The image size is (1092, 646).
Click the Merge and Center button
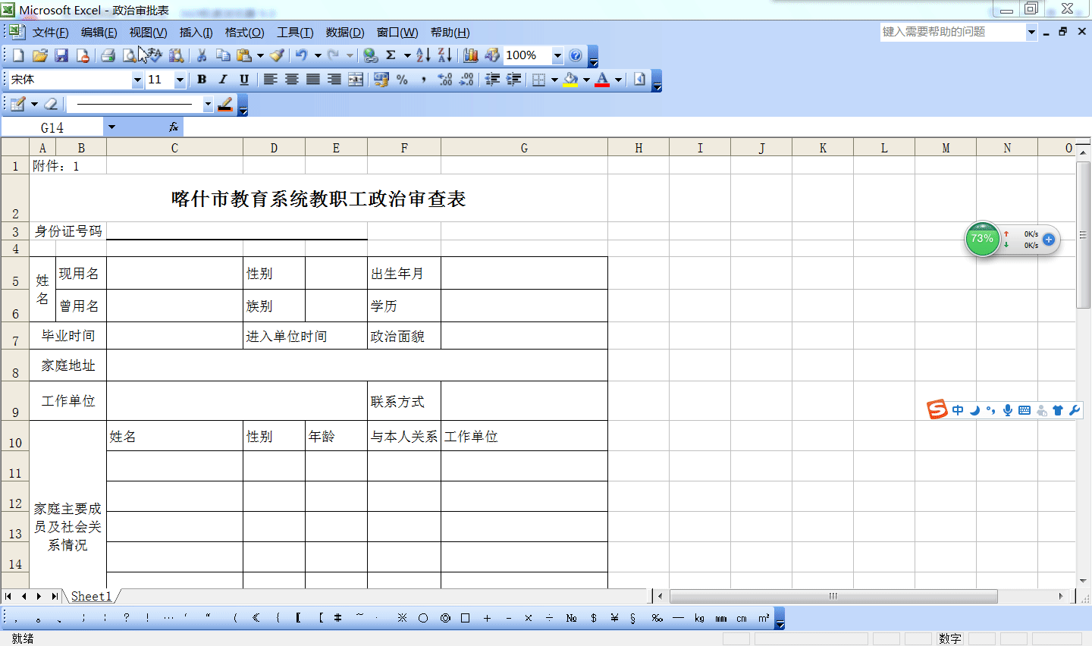[355, 79]
